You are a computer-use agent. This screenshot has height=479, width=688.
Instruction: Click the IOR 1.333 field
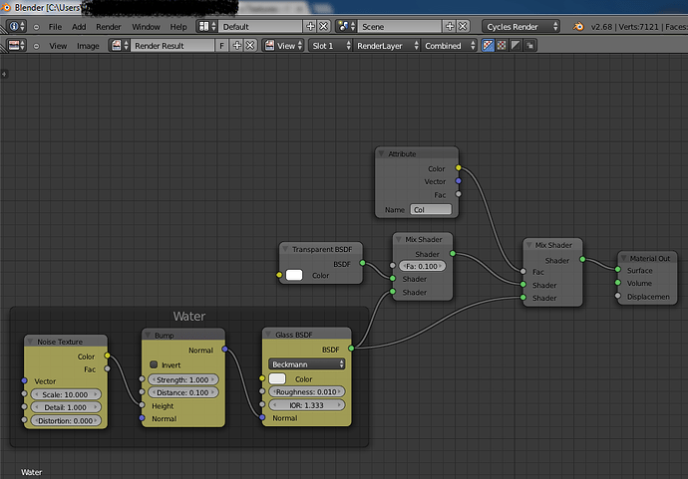(306, 405)
